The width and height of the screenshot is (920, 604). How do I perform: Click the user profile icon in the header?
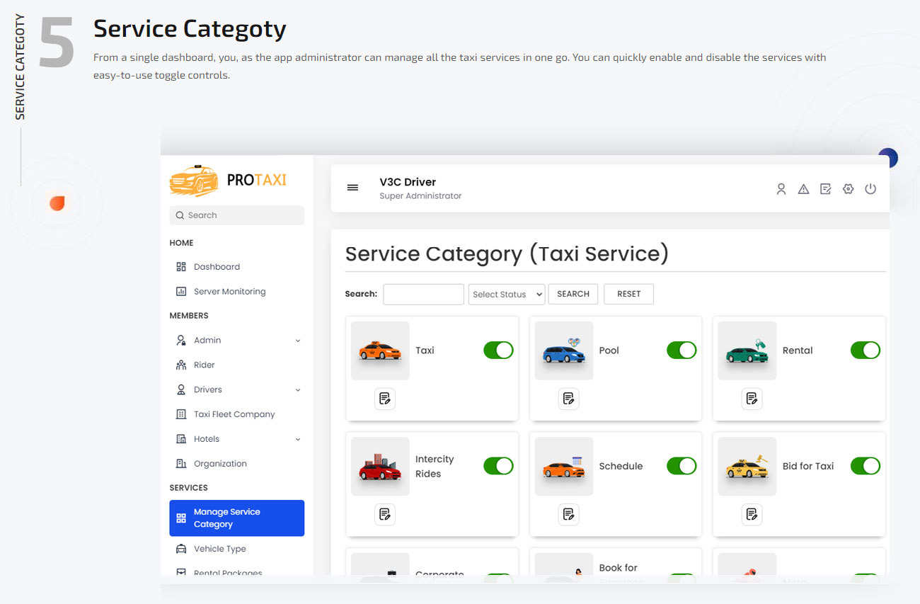[781, 188]
